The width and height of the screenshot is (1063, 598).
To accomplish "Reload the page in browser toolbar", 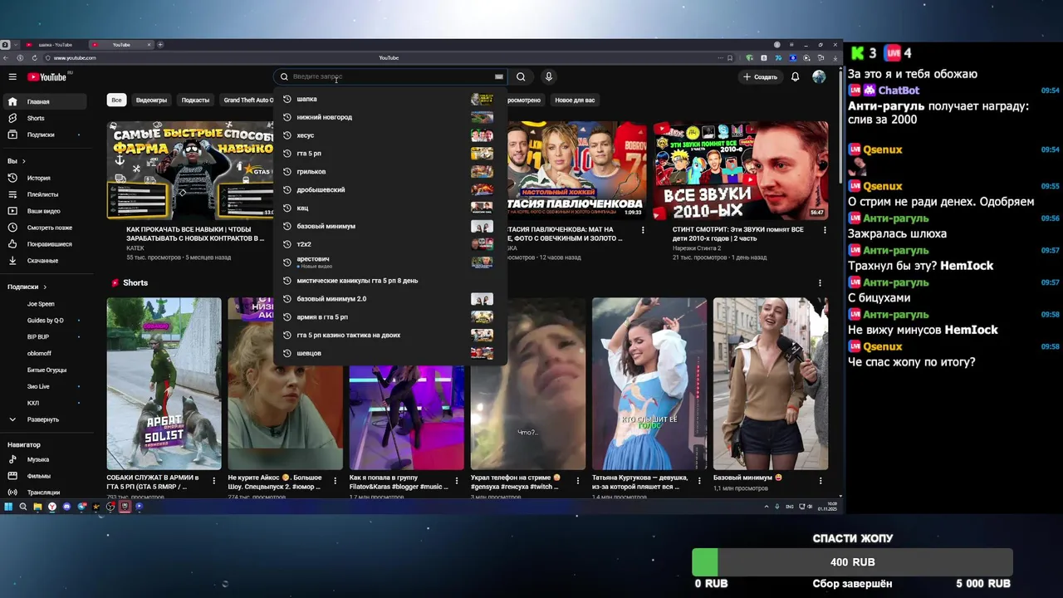I will click(34, 58).
